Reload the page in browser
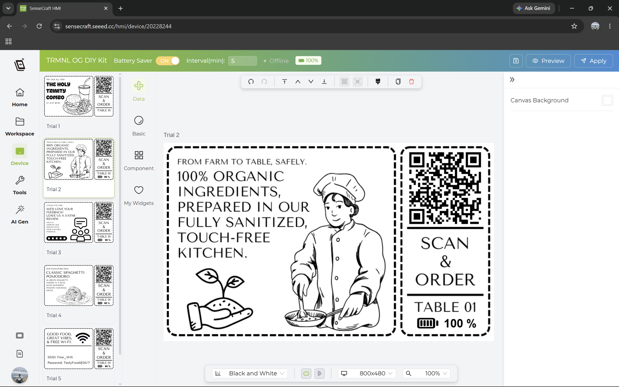 click(39, 26)
